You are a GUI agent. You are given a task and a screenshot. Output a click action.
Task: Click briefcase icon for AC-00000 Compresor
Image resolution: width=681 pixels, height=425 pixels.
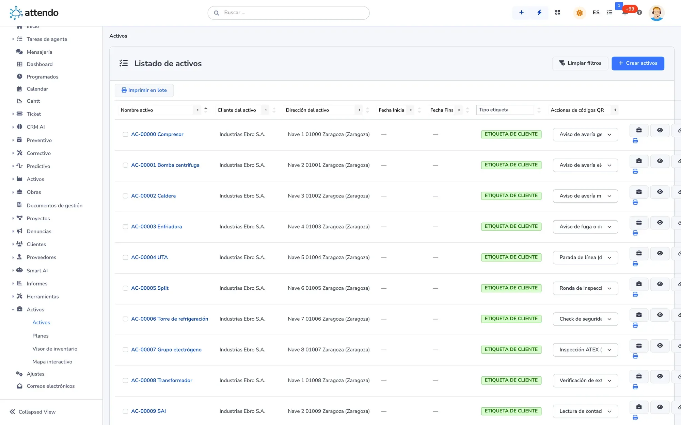tap(639, 130)
